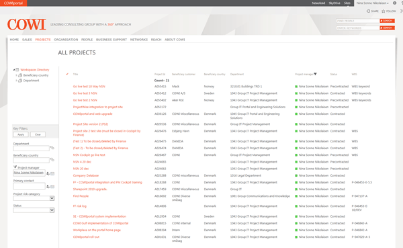Click the Project manager field with Nina Sonne Nikolaisen
Image resolution: width=403 pixels, height=248 pixels.
(x=30, y=173)
